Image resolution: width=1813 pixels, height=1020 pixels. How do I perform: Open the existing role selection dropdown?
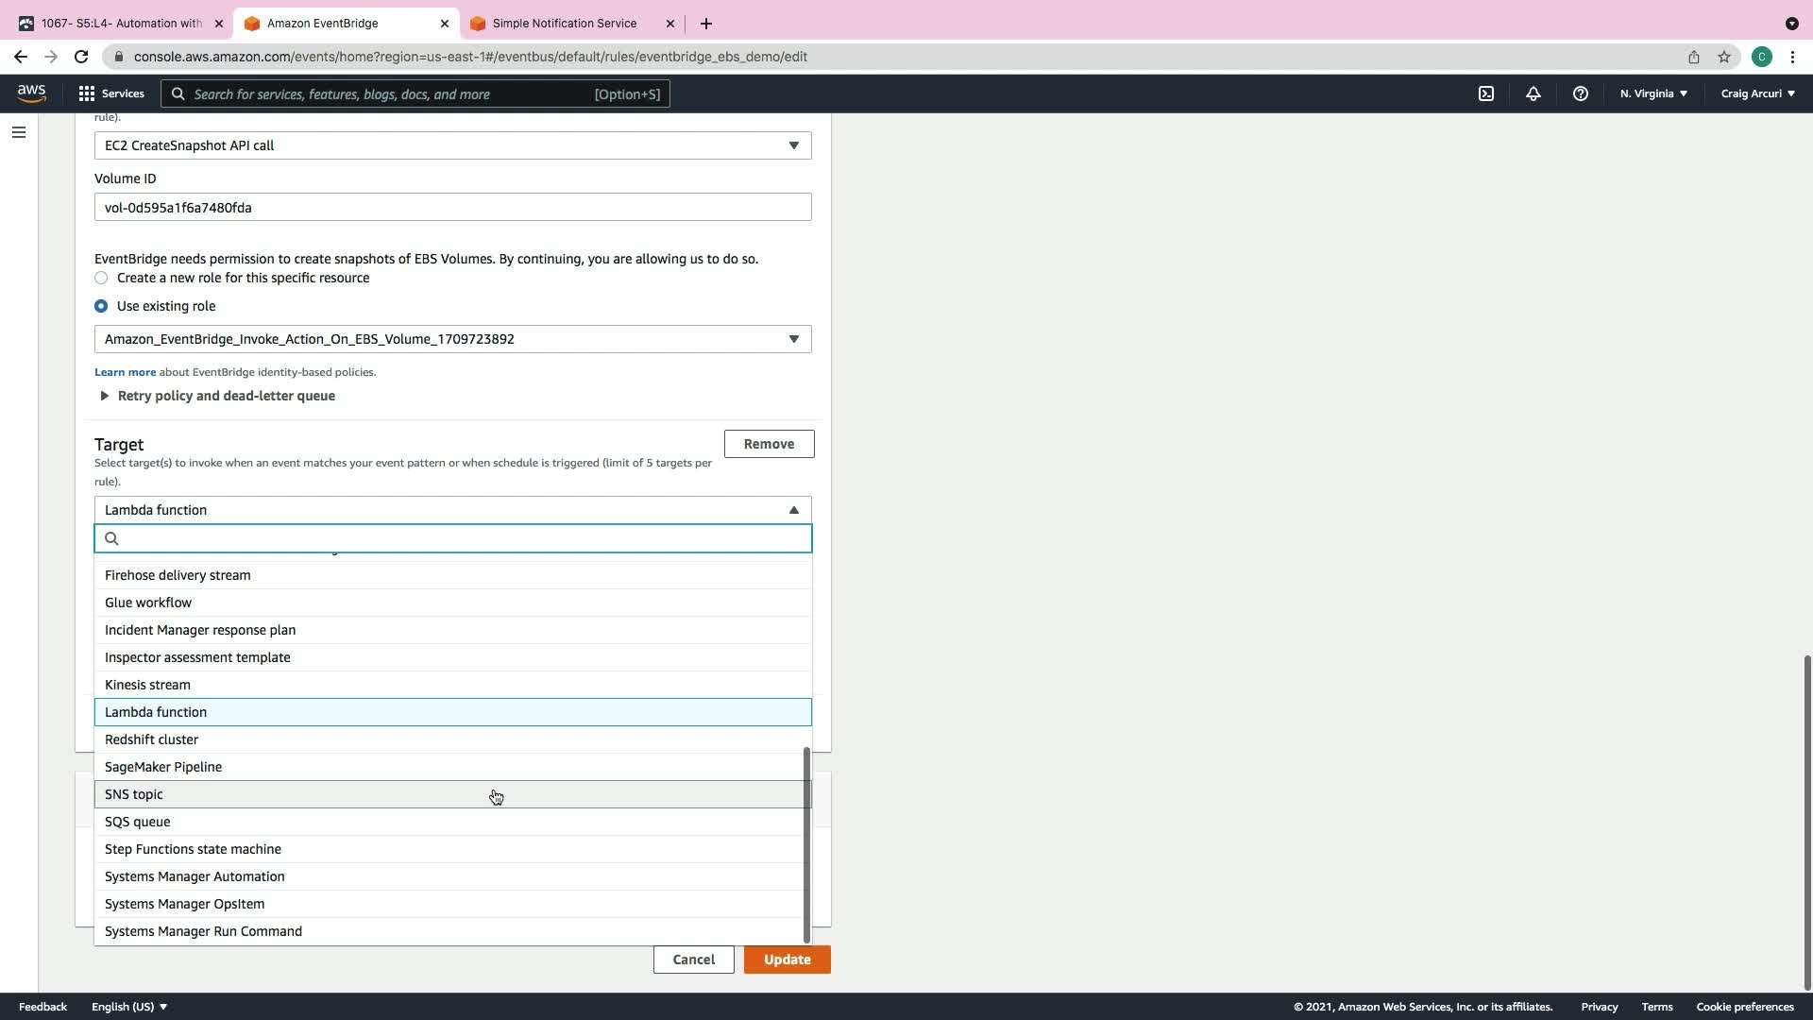coord(452,339)
